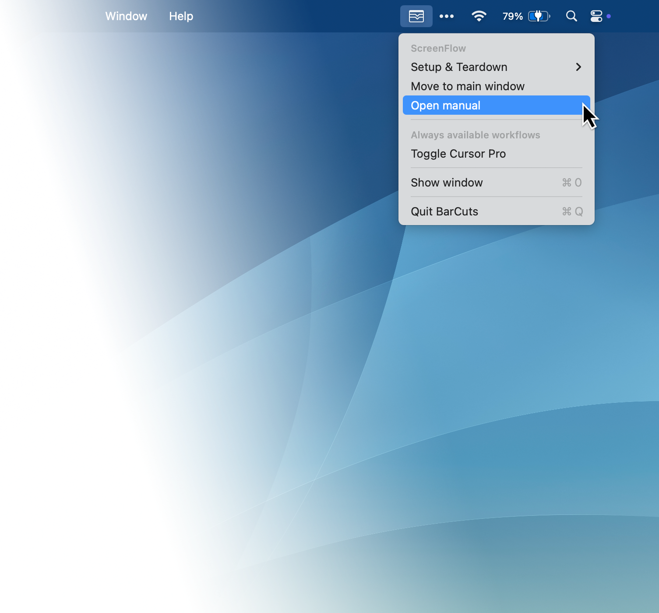Open the Window menu

click(126, 16)
